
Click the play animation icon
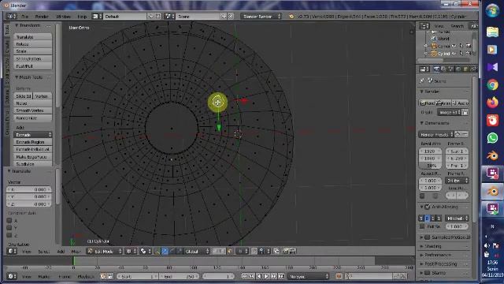[266, 276]
